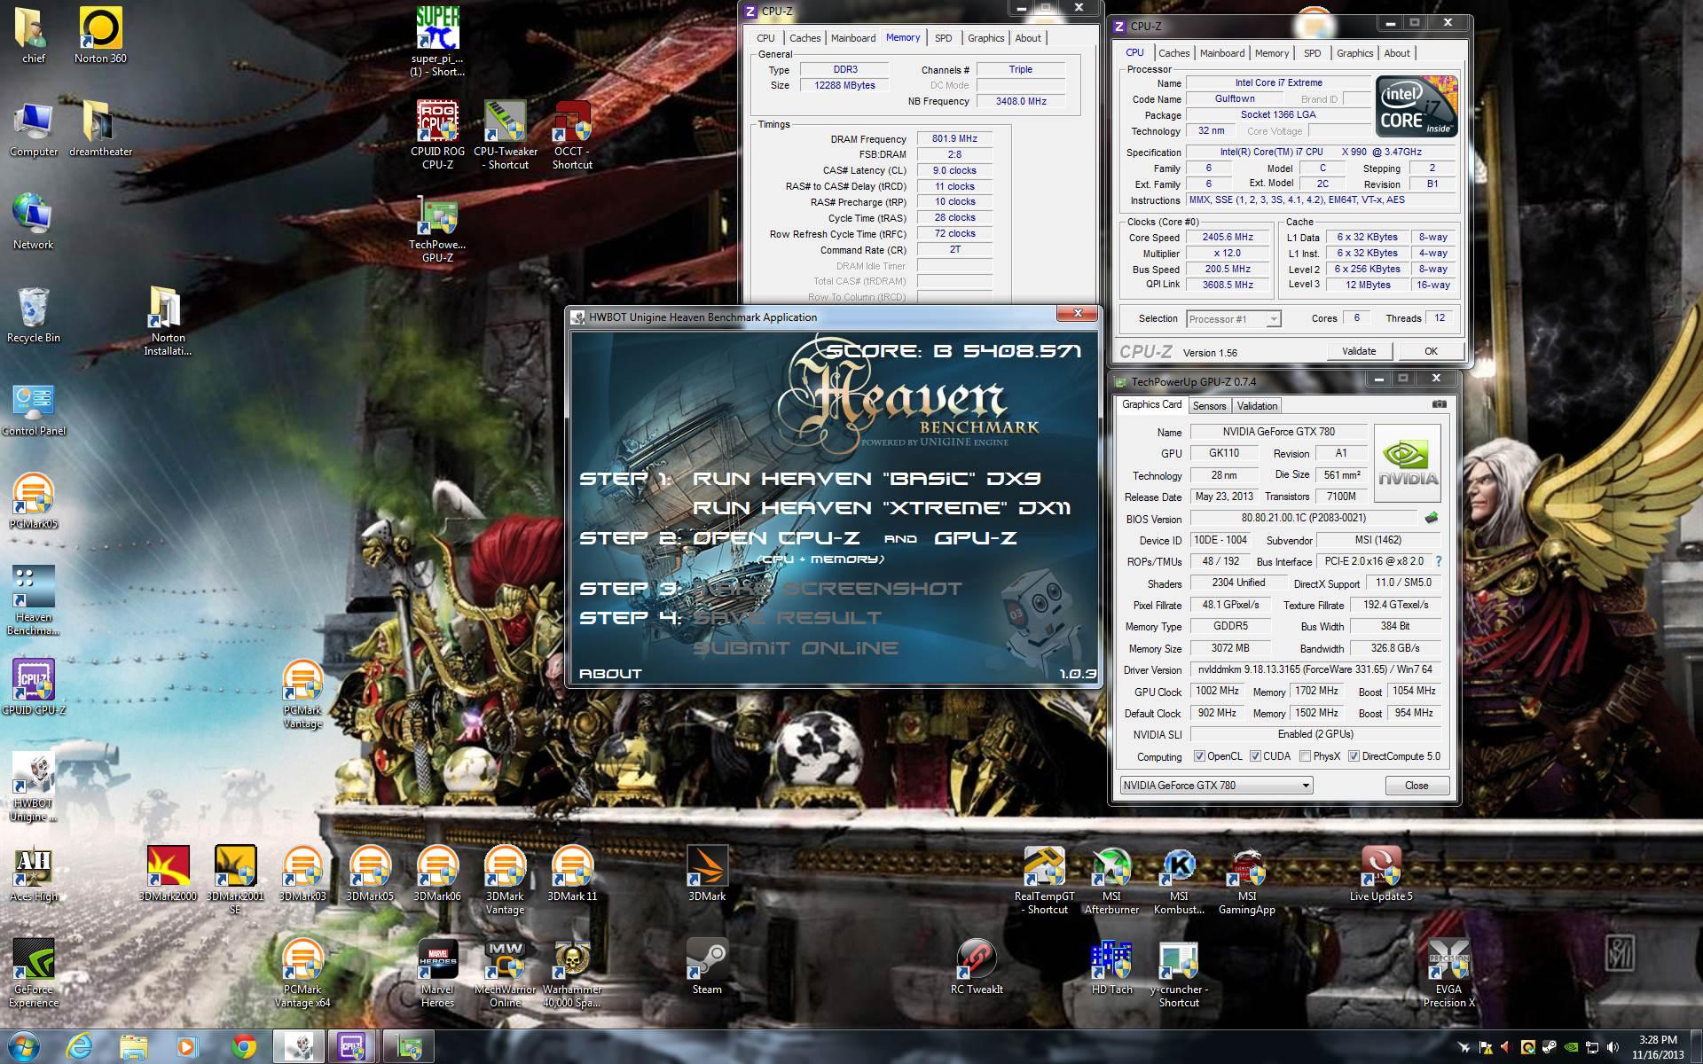The image size is (1703, 1064).
Task: Open Chrome from taskbar
Action: [244, 1047]
